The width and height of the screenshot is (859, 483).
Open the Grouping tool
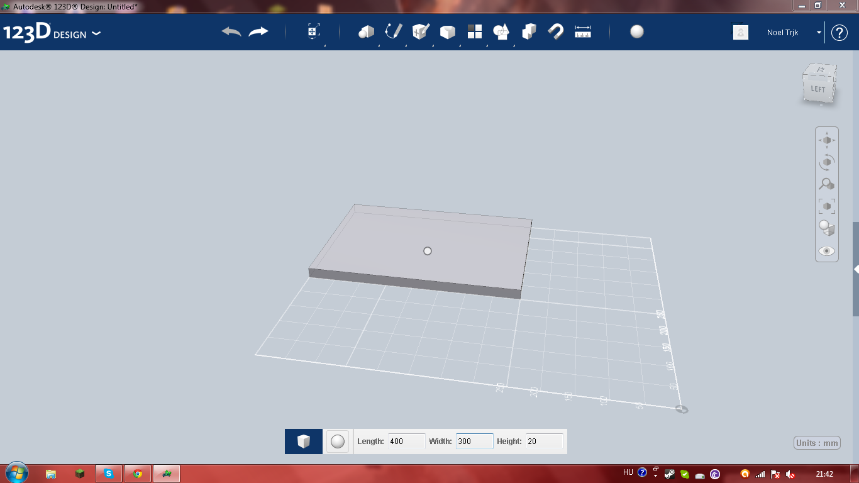coord(502,32)
